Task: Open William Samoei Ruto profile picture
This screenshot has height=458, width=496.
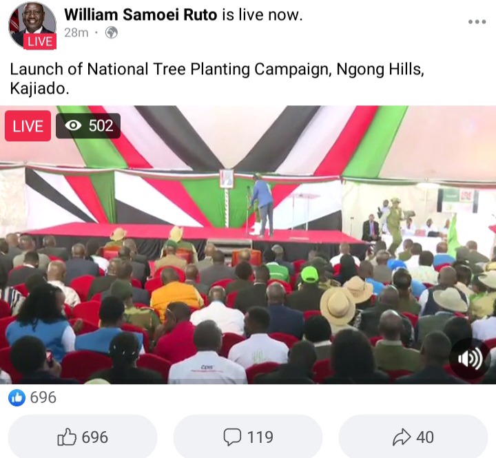Action: 32,26
